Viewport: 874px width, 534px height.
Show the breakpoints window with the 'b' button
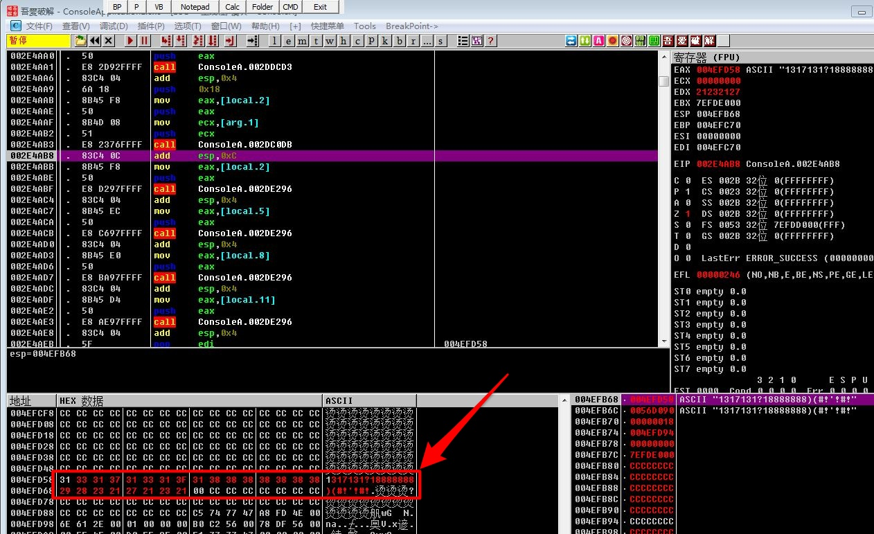[400, 41]
